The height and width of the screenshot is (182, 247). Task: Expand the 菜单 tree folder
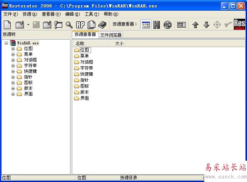(13, 54)
